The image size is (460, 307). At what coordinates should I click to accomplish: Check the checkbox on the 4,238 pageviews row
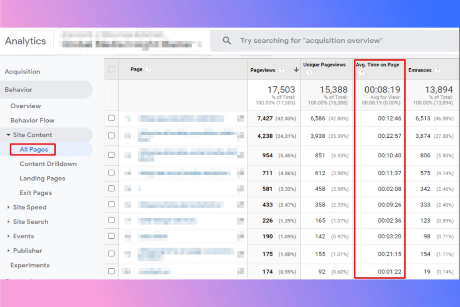click(x=111, y=136)
